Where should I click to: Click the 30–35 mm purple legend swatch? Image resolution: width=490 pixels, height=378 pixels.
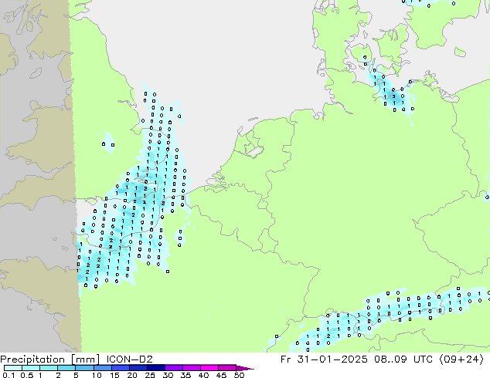point(173,368)
